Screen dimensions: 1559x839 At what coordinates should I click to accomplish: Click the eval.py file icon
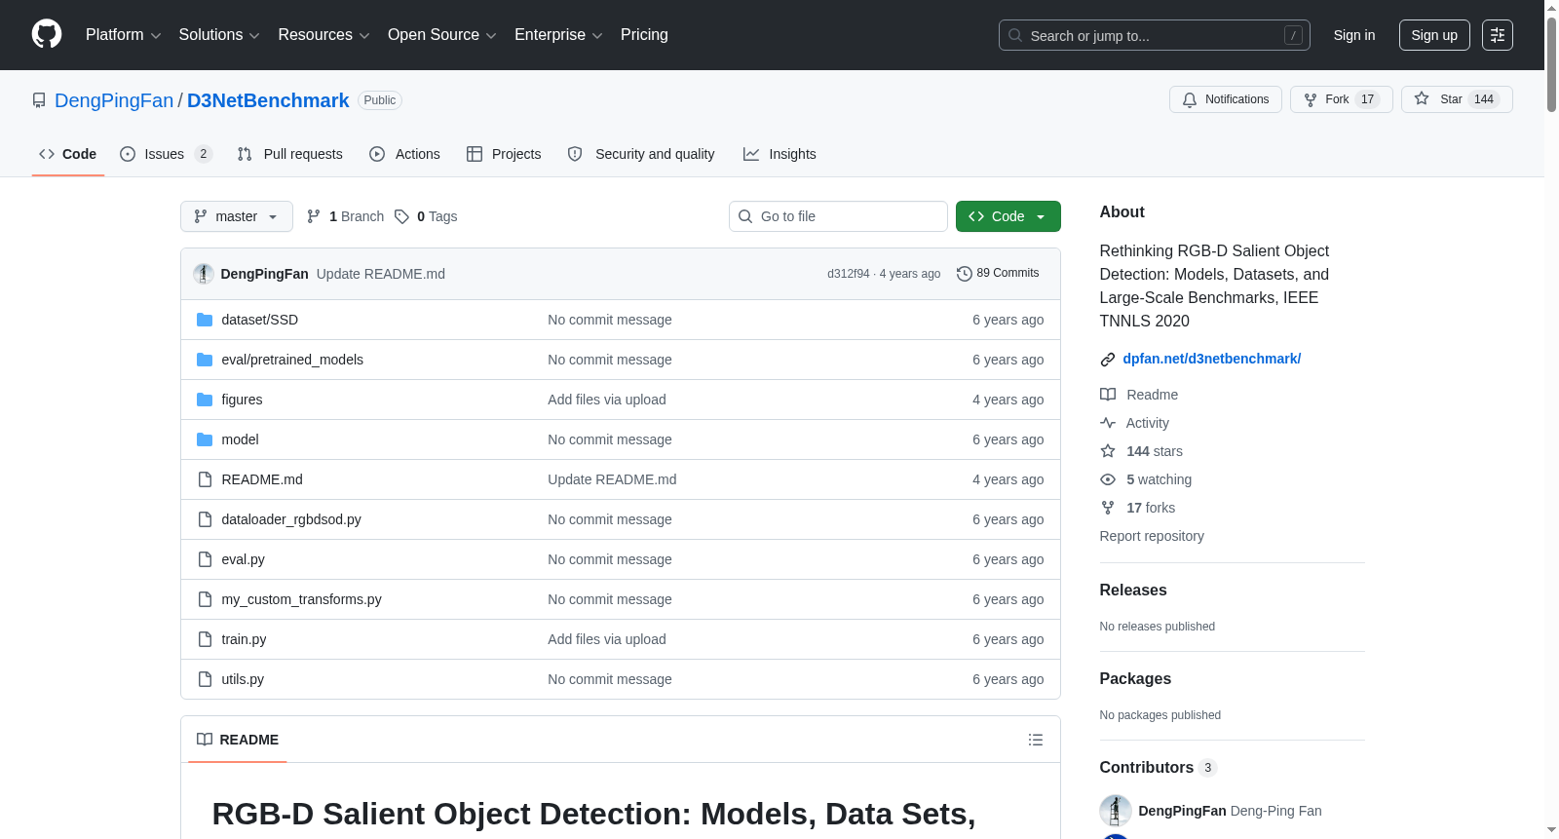point(205,559)
